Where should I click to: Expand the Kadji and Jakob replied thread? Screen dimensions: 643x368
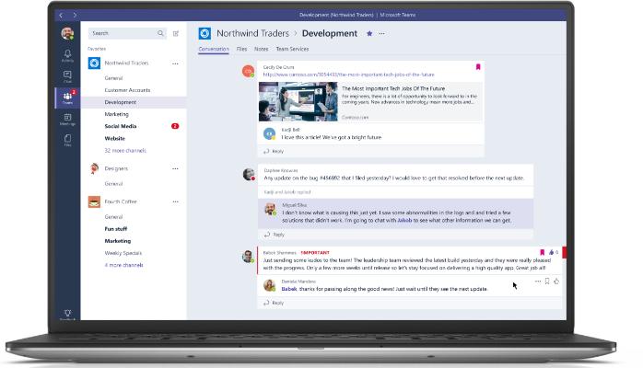click(287, 192)
